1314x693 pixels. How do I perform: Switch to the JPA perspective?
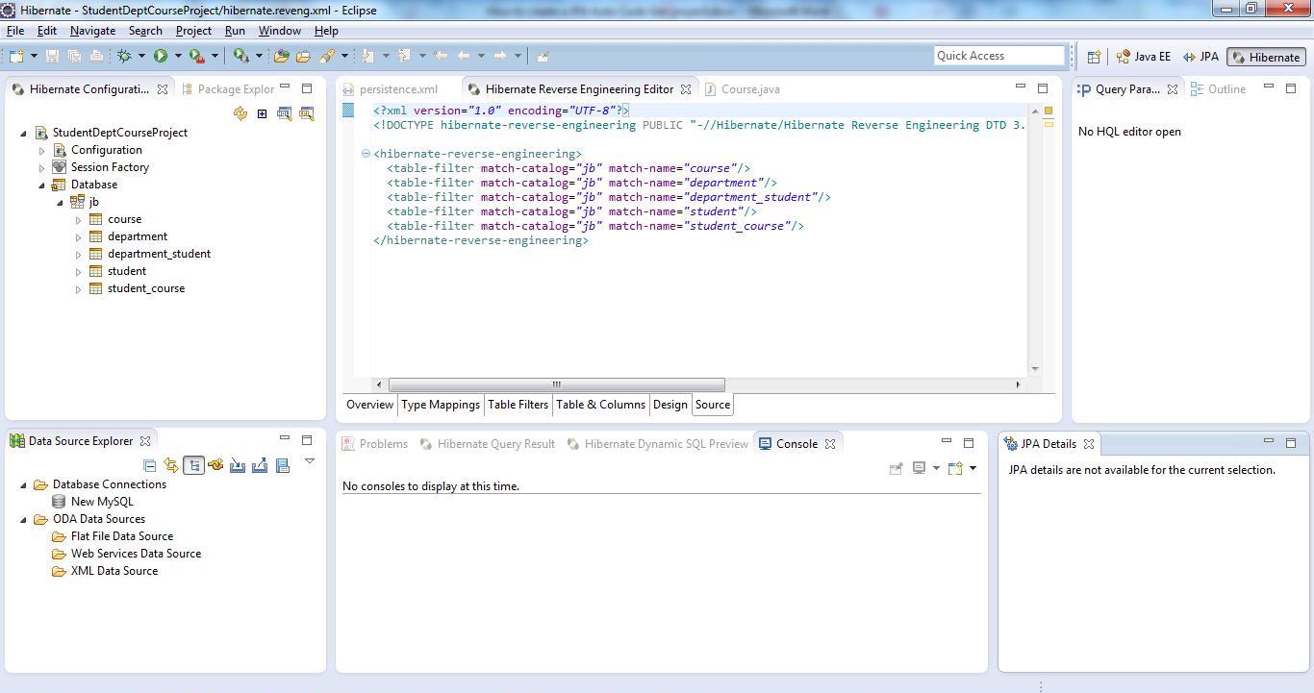coord(1200,57)
